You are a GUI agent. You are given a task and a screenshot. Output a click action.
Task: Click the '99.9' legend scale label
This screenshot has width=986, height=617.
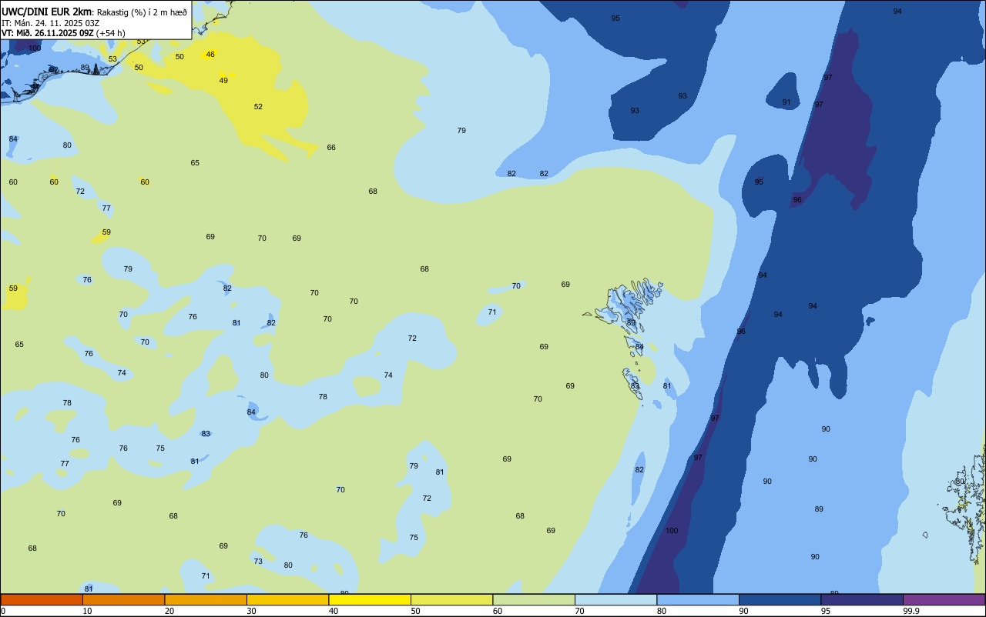click(x=911, y=611)
